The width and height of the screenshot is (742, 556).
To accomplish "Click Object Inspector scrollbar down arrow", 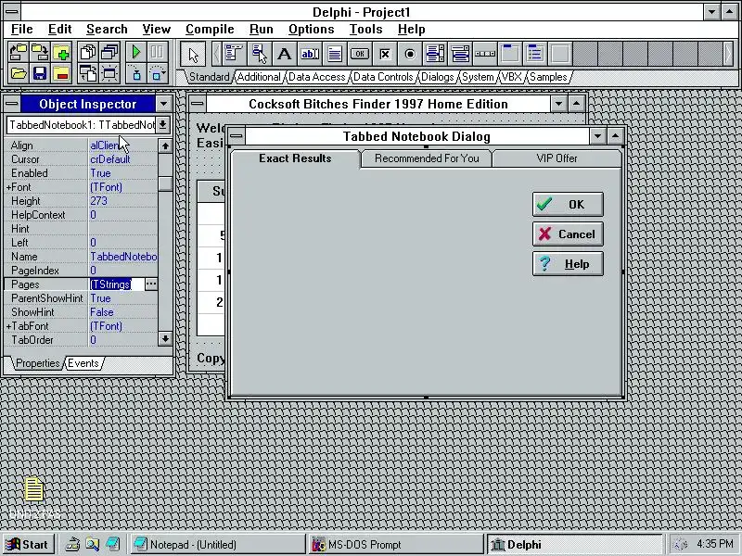I will point(165,338).
